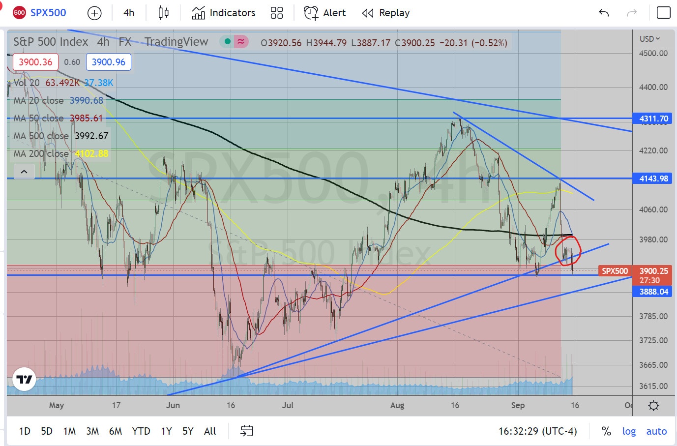Viewport: 677px width, 446px height.
Task: Set range to 5Y
Action: [x=188, y=431]
